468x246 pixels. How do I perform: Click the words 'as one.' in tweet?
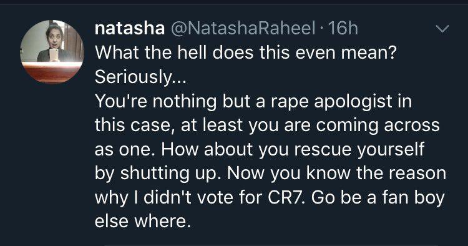[125, 150]
